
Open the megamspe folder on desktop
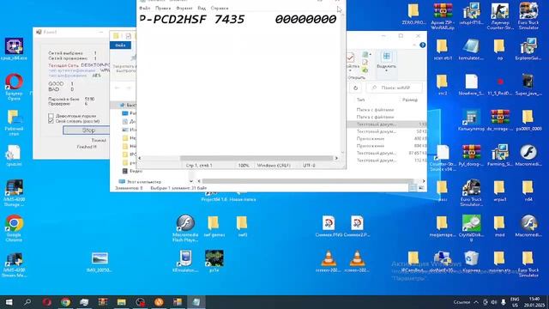443,227
